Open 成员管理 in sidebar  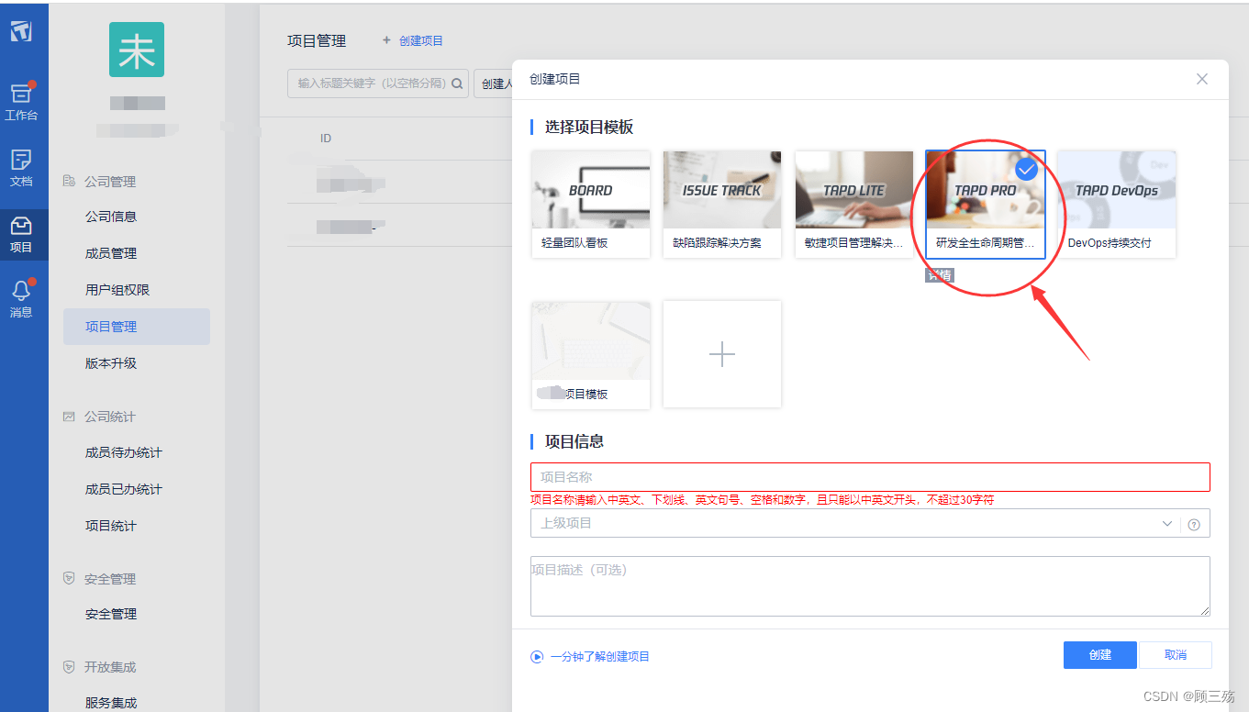pos(111,253)
